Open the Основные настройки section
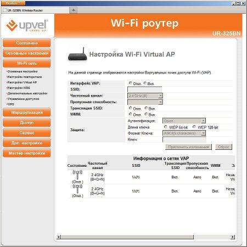The image size is (247, 247). point(27,53)
